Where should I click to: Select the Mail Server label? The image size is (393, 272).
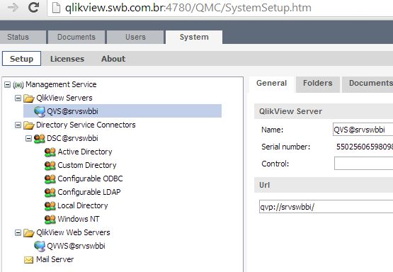55,259
